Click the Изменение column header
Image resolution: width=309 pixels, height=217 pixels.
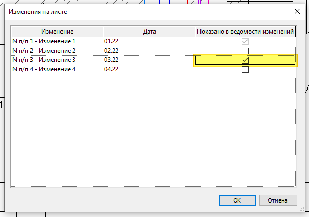click(x=57, y=32)
